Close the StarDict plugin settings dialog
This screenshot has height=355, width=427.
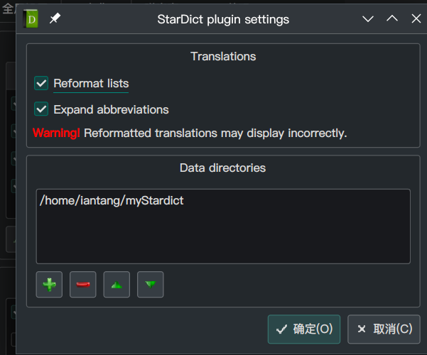[x=415, y=19]
